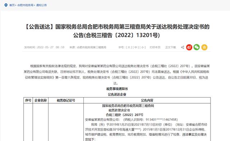Share article to Weibo

189,47
